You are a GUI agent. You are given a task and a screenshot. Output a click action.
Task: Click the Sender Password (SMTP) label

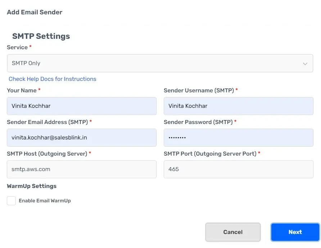(x=198, y=122)
